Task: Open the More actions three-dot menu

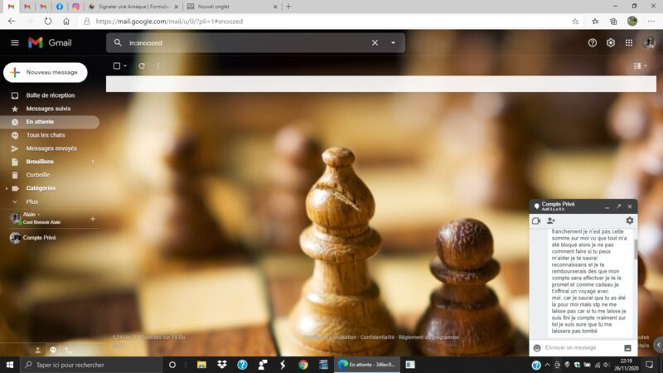Action: point(158,66)
